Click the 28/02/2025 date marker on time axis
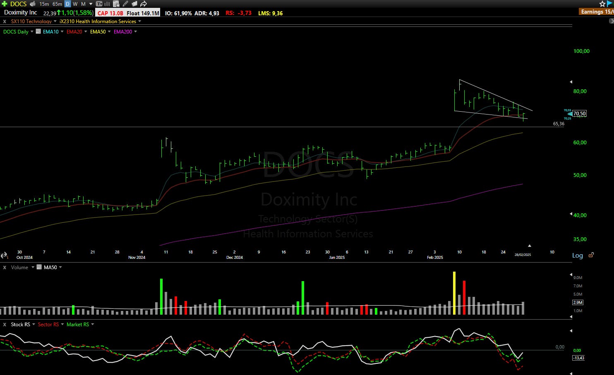Screen dimensions: 614x375 [523, 255]
